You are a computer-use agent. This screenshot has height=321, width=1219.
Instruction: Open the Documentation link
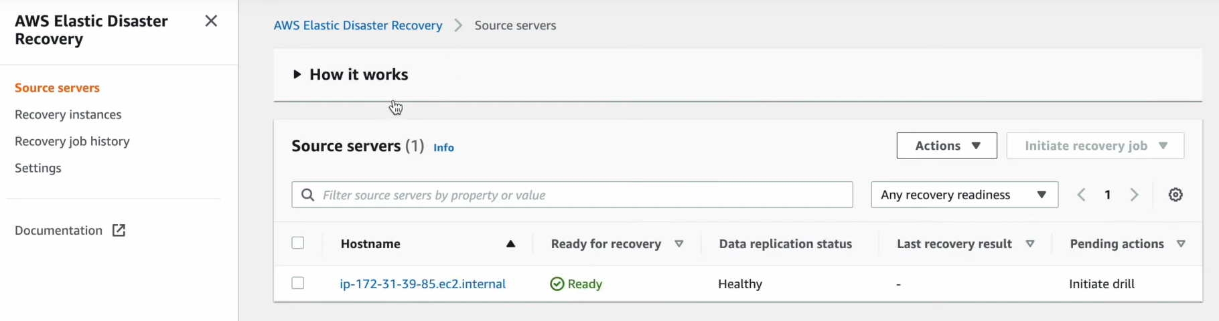point(58,230)
